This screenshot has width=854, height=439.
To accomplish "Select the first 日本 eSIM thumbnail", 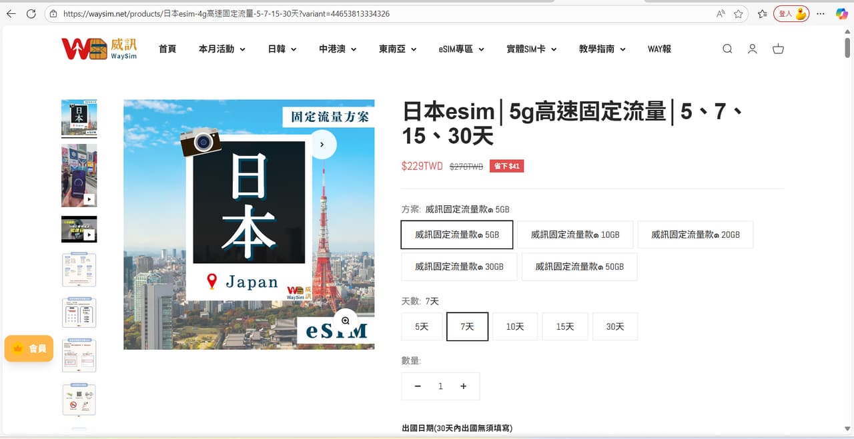I will pyautogui.click(x=79, y=117).
